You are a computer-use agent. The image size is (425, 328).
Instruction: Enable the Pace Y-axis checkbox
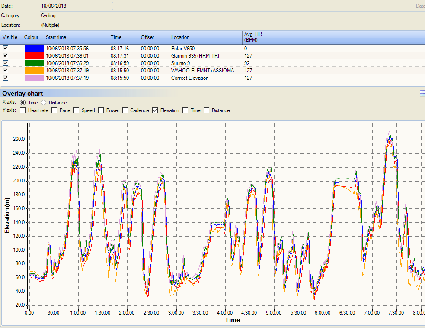(54, 110)
